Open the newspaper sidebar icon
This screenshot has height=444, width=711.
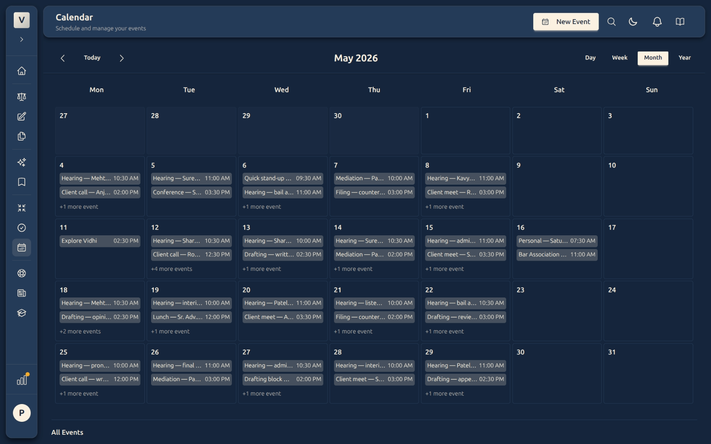pyautogui.click(x=21, y=293)
